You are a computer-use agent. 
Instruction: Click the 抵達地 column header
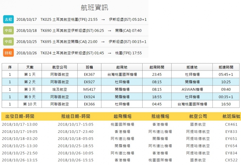pyautogui.click(x=192, y=67)
